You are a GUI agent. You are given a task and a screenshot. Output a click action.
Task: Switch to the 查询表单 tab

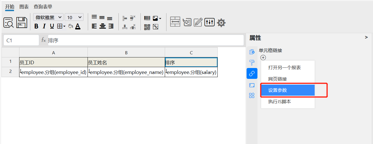point(43,7)
